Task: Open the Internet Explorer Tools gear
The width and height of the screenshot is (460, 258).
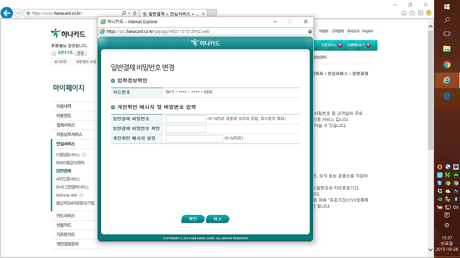Action: (x=420, y=13)
